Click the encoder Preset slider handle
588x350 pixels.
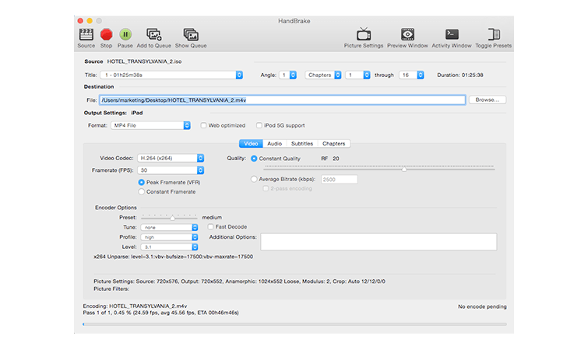coord(172,218)
